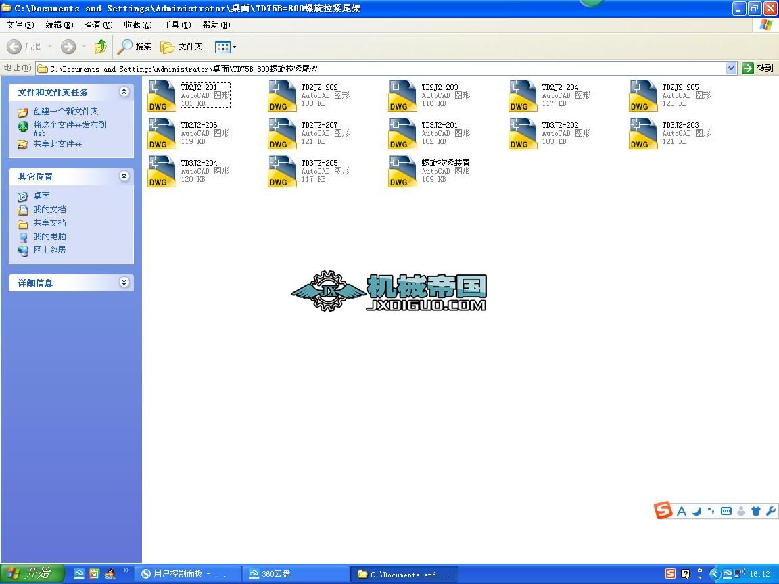Screen dimensions: 779x584
Task: Go up one folder level
Action: (100, 47)
